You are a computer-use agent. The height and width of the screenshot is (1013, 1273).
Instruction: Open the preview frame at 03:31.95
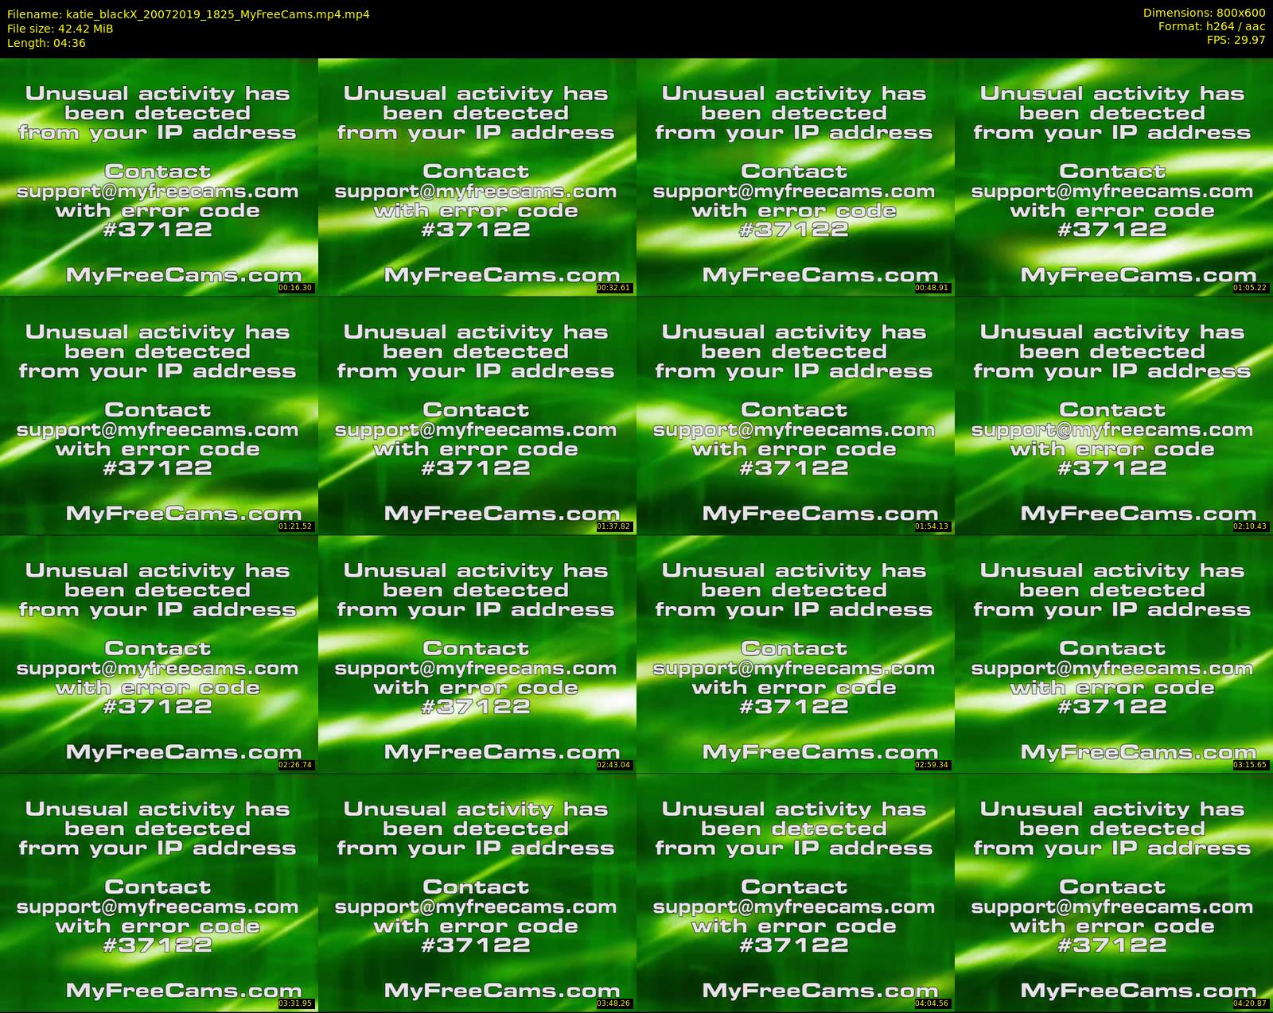point(158,892)
